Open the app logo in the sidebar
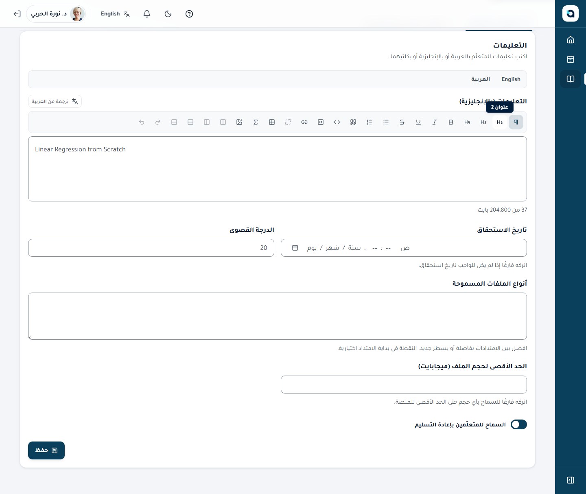 pos(571,13)
